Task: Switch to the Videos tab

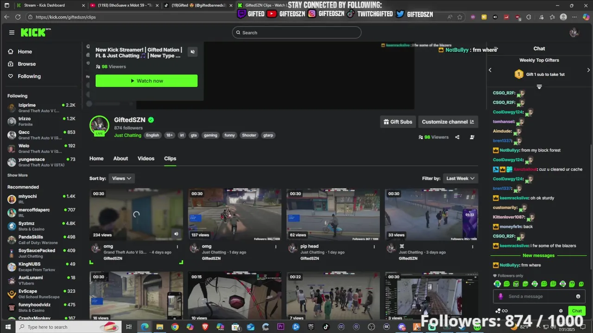Action: click(146, 159)
